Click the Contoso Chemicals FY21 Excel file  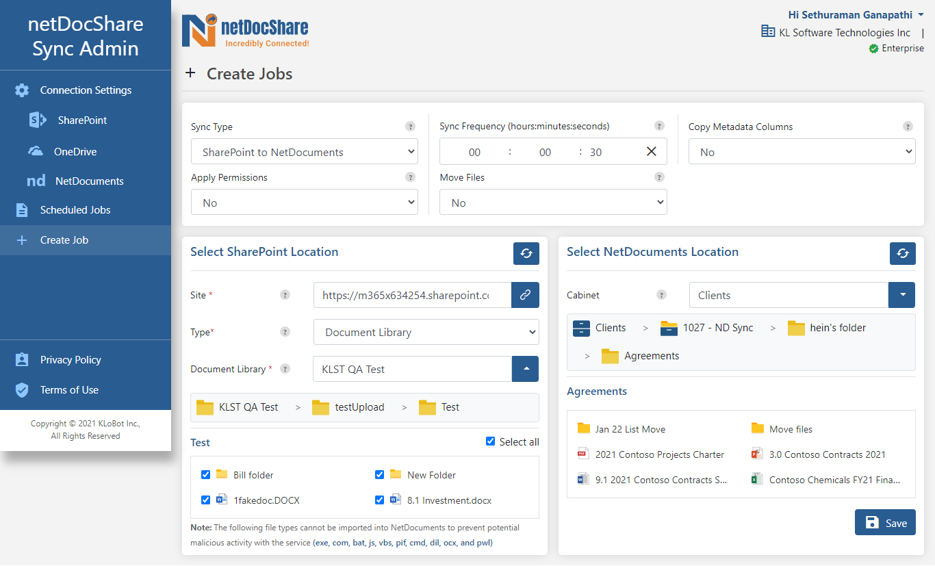(826, 480)
